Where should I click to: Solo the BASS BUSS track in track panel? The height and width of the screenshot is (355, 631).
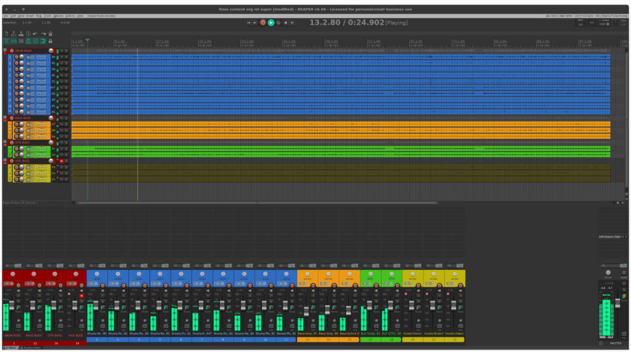66,118
